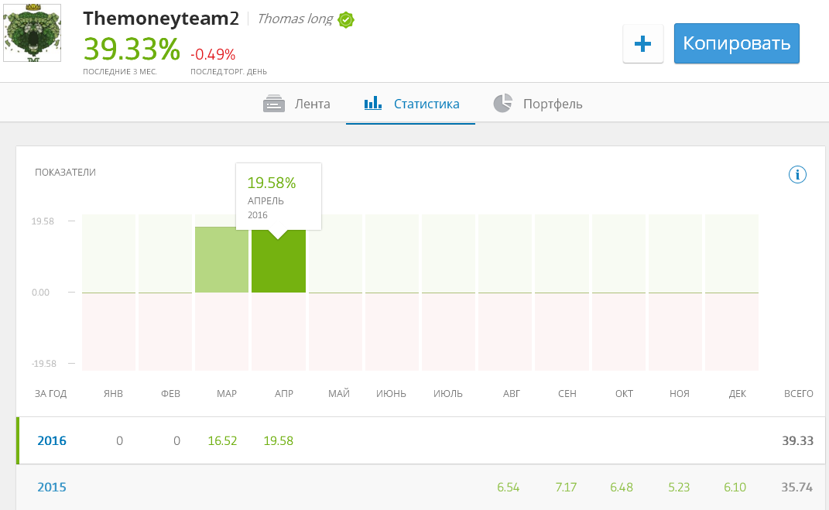Click the feed icon next to Лента
This screenshot has width=829, height=510.
pyautogui.click(x=274, y=104)
